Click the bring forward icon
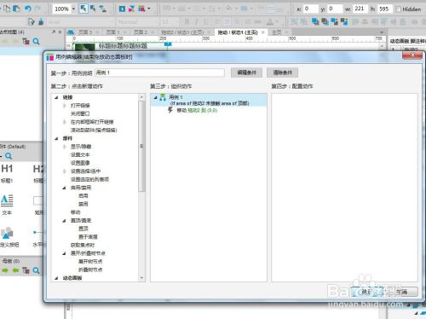This screenshot has width=426, height=319. 335,21
